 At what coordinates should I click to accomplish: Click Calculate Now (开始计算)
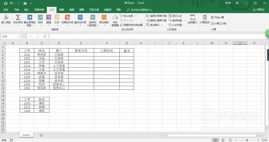click(x=217, y=17)
